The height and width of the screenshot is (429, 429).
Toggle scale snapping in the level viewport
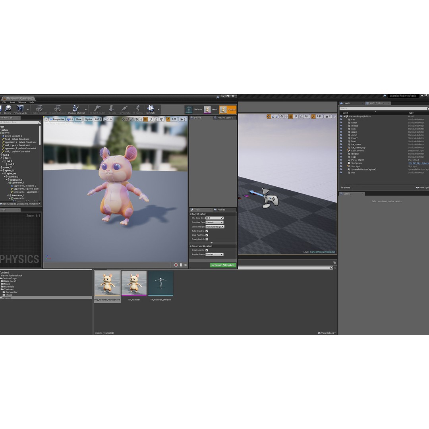point(313,116)
